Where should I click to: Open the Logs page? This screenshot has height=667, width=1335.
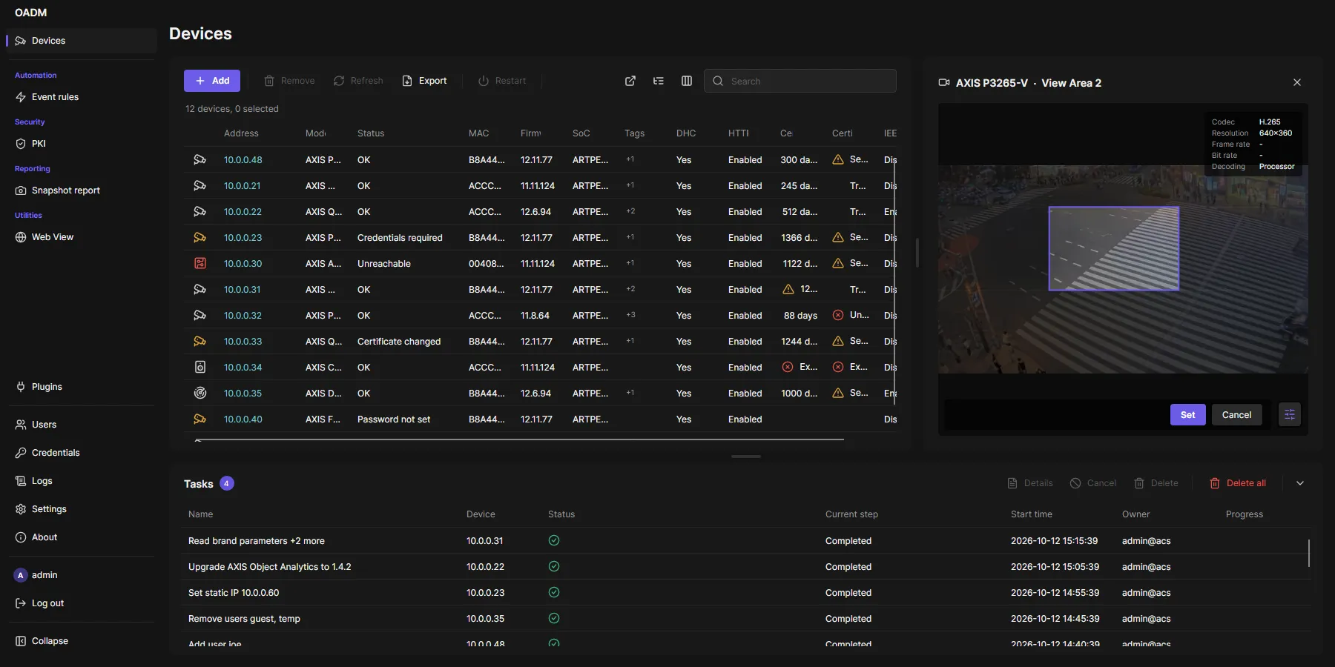coord(82,481)
